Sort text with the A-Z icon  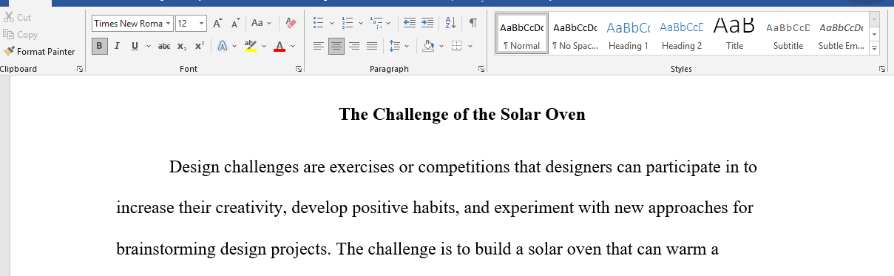tap(450, 24)
